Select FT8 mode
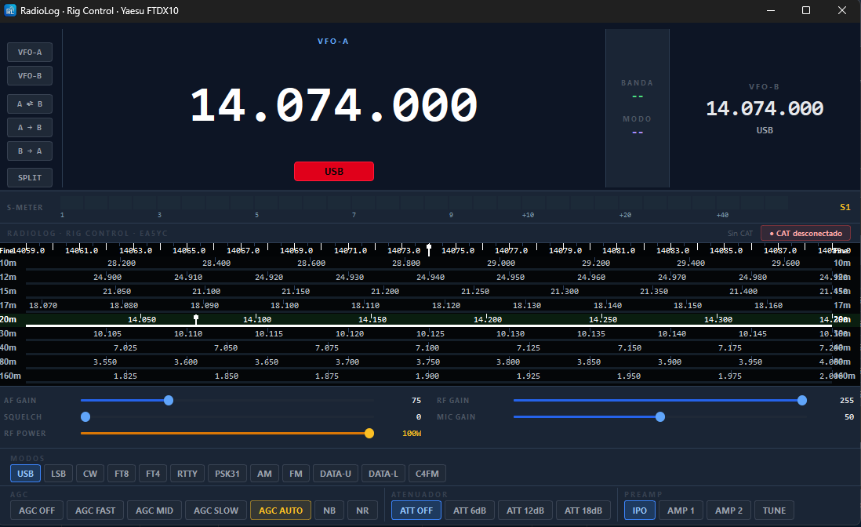This screenshot has width=861, height=527. (122, 473)
